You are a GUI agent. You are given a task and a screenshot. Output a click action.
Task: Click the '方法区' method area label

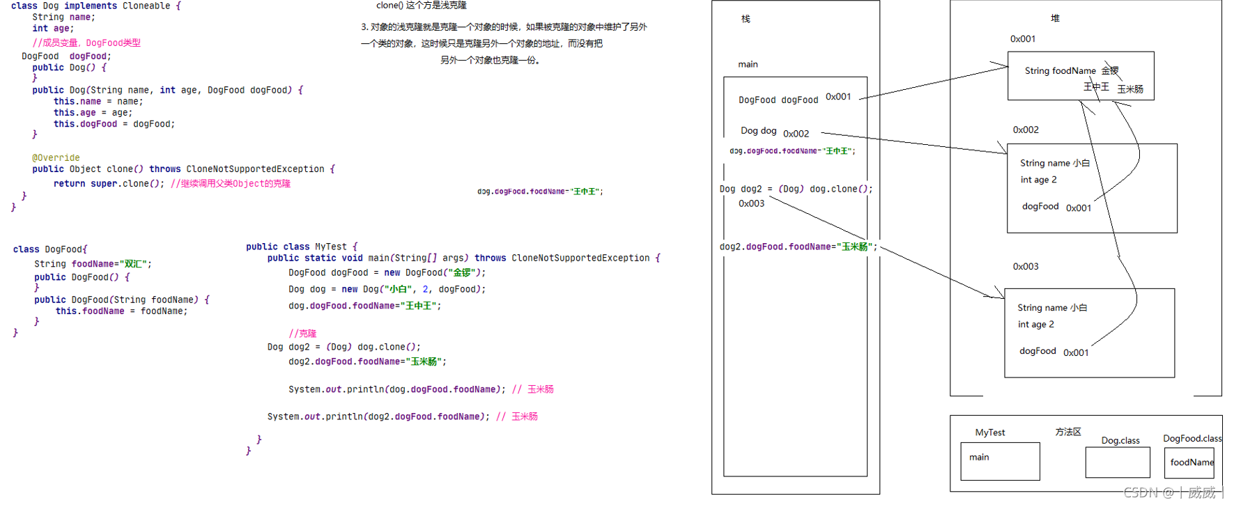[x=1068, y=432]
